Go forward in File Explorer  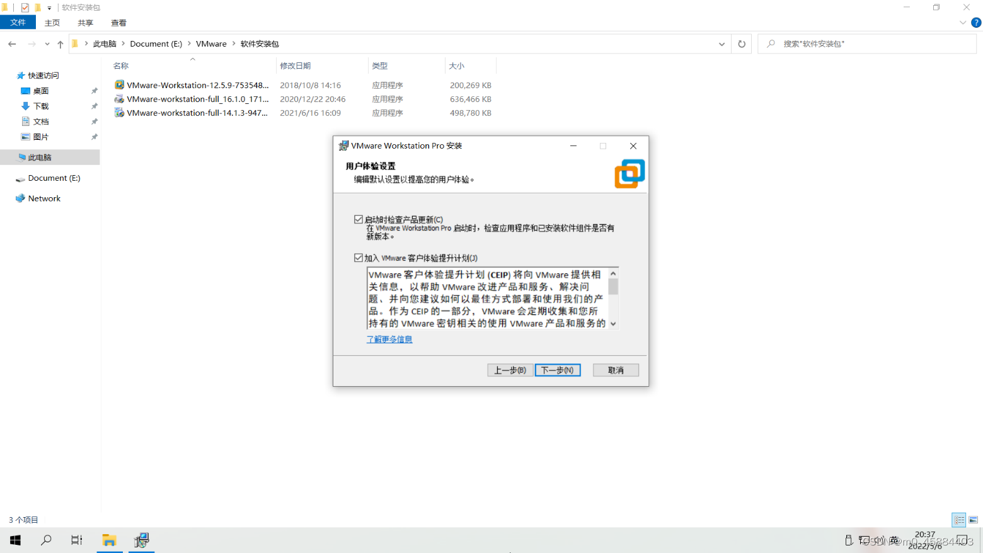tap(32, 44)
